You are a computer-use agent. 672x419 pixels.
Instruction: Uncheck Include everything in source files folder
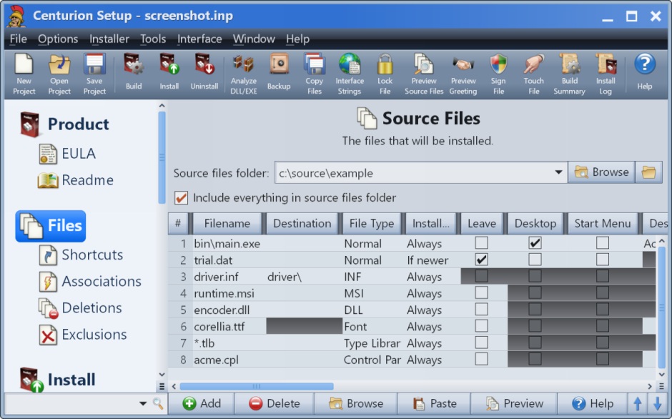[x=182, y=197]
